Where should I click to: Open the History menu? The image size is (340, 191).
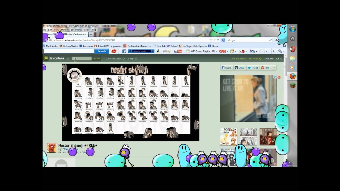[65, 30]
